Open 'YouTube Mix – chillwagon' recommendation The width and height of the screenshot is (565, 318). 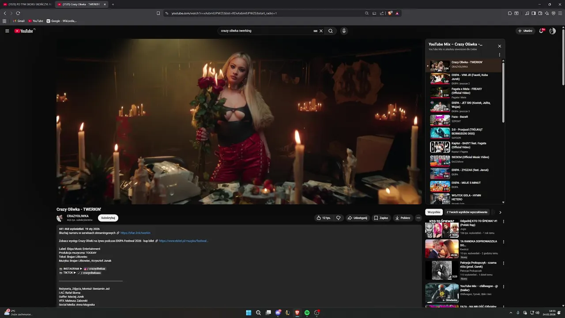[x=462, y=293]
